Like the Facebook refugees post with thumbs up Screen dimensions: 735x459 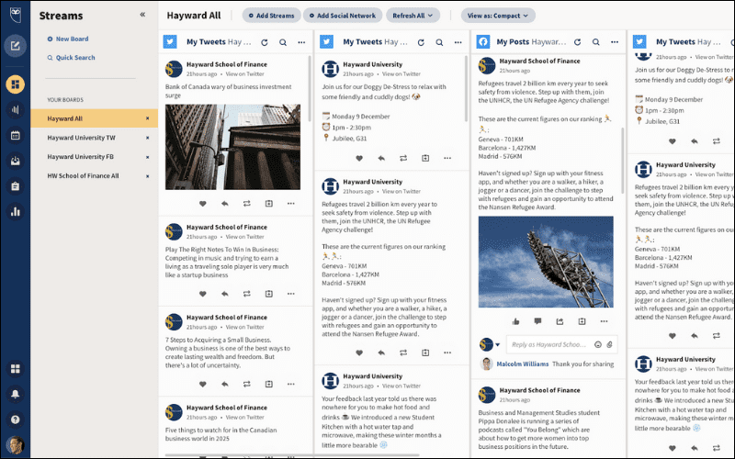click(x=515, y=321)
